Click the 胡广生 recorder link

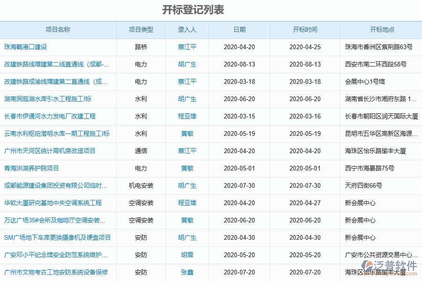(187, 65)
